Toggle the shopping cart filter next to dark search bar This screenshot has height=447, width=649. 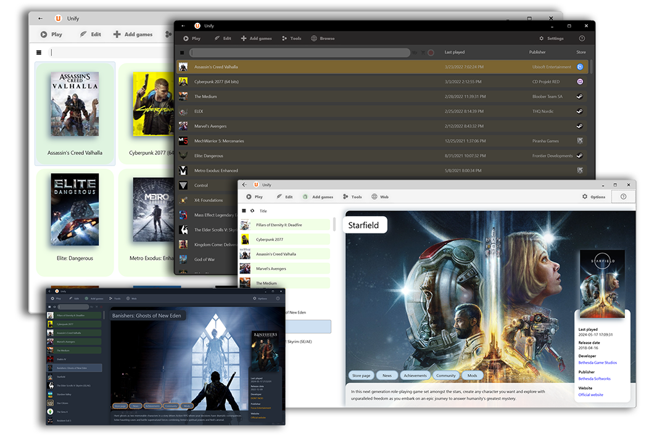[x=423, y=52]
